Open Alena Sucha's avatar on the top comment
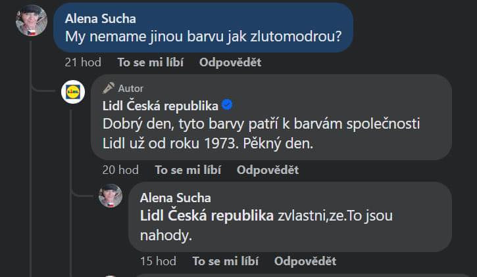 pos(32,20)
